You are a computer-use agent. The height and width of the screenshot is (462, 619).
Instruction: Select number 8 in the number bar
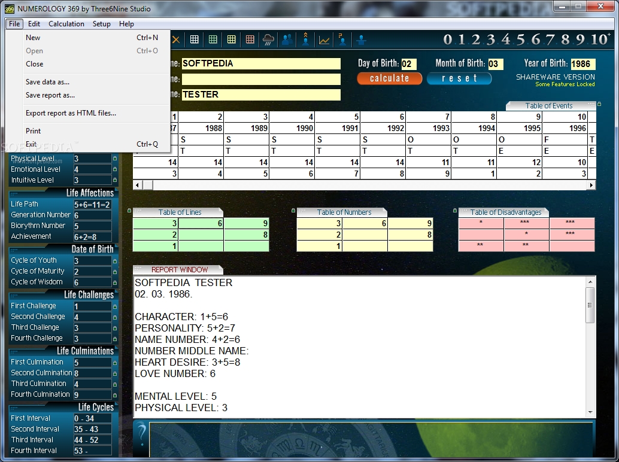(x=565, y=39)
